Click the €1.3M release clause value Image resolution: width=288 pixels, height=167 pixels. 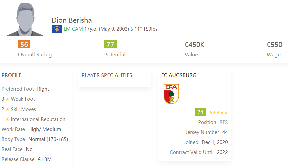45,159
